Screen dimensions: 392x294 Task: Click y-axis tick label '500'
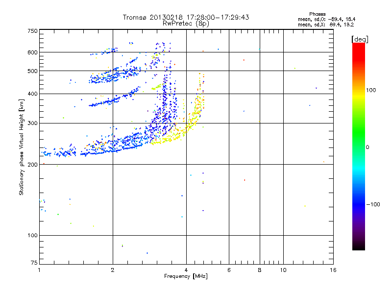click(x=32, y=71)
